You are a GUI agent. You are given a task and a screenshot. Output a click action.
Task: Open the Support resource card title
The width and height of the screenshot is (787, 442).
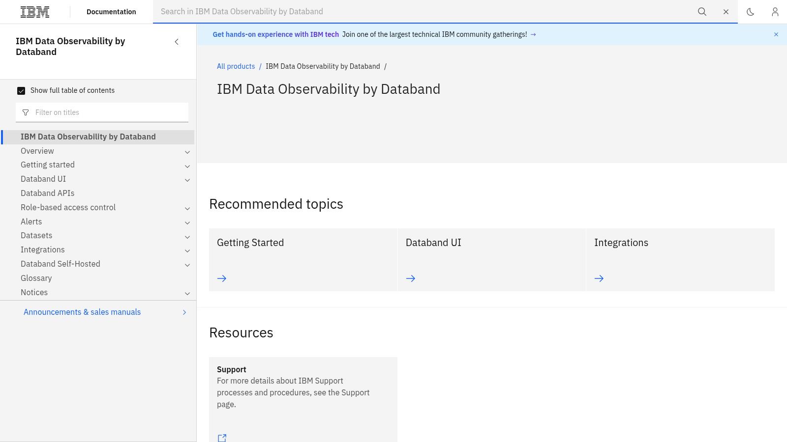[x=232, y=369]
